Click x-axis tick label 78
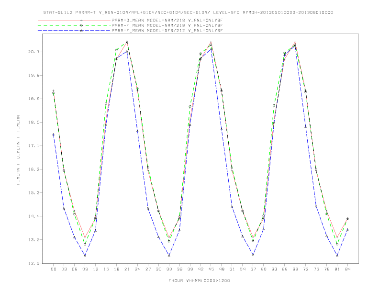Screen dimensions: 379x293 pyautogui.click(x=326, y=269)
